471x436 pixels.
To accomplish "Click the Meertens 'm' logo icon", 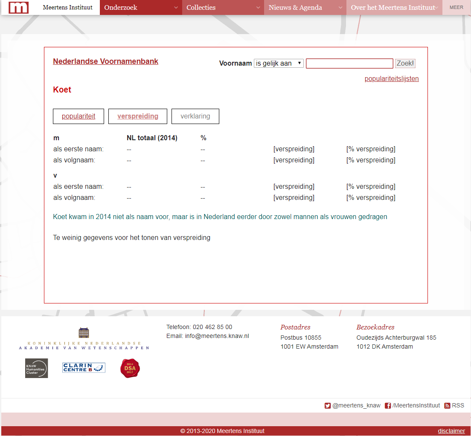I will pos(19,7).
